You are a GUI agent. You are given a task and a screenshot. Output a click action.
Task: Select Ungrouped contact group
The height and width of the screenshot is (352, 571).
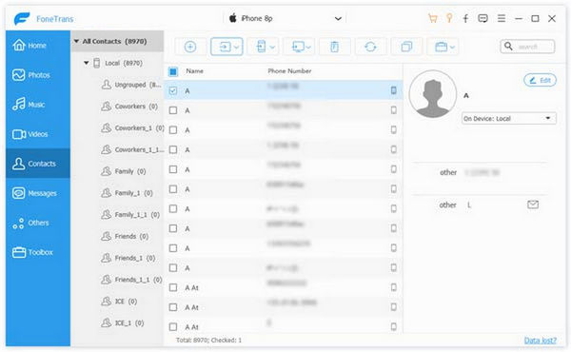click(131, 85)
